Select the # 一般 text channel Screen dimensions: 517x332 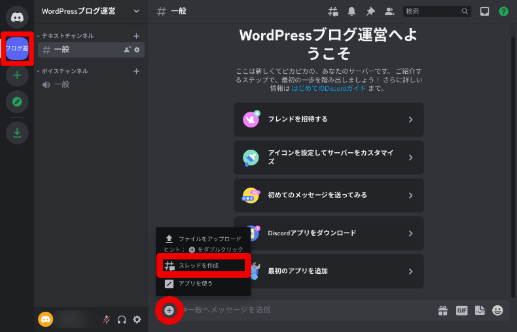[x=91, y=50]
